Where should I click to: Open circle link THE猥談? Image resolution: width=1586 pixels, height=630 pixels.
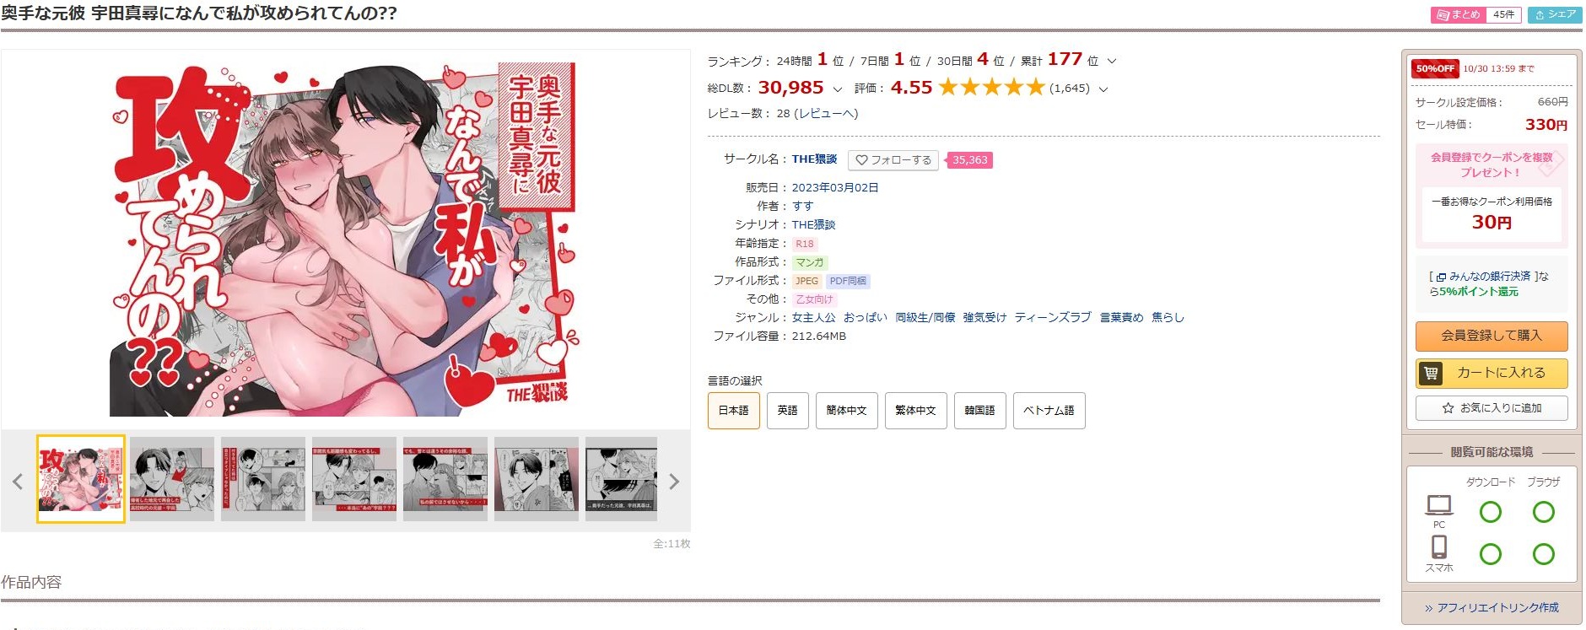[814, 159]
